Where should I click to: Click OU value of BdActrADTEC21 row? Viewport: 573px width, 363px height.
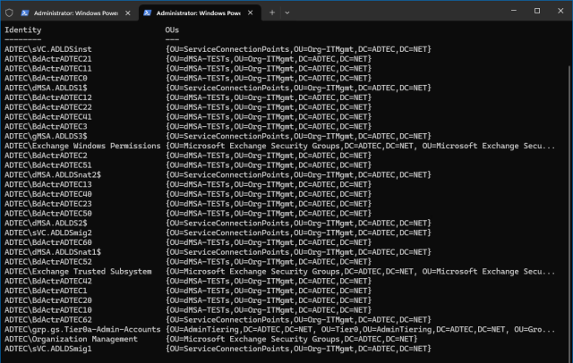click(x=269, y=59)
